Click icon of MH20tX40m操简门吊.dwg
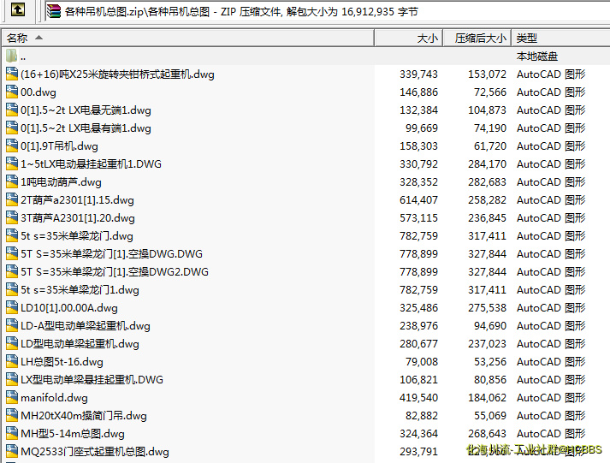The height and width of the screenshot is (463, 610). click(x=12, y=416)
